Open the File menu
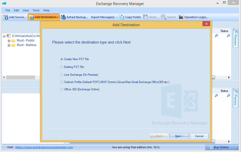Viewport: 241px width, 152px height. pos(8,10)
